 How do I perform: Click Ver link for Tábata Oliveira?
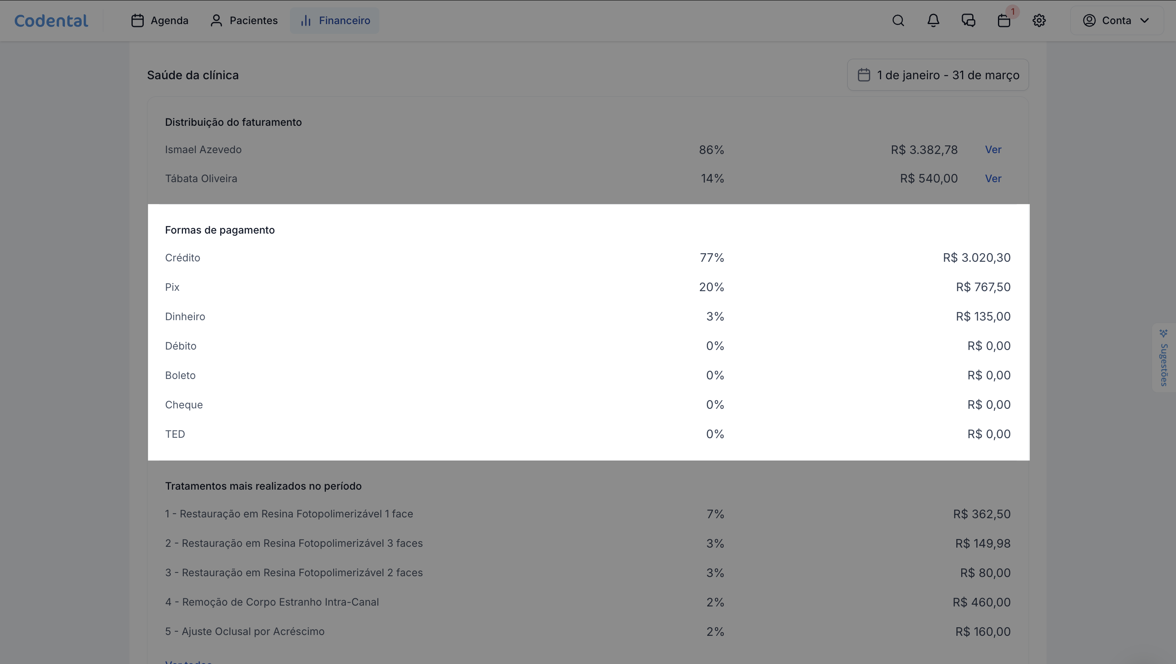[993, 178]
